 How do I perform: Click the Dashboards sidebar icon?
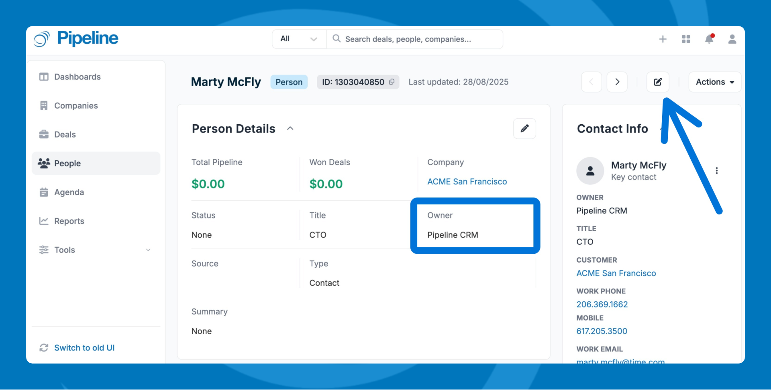(44, 77)
